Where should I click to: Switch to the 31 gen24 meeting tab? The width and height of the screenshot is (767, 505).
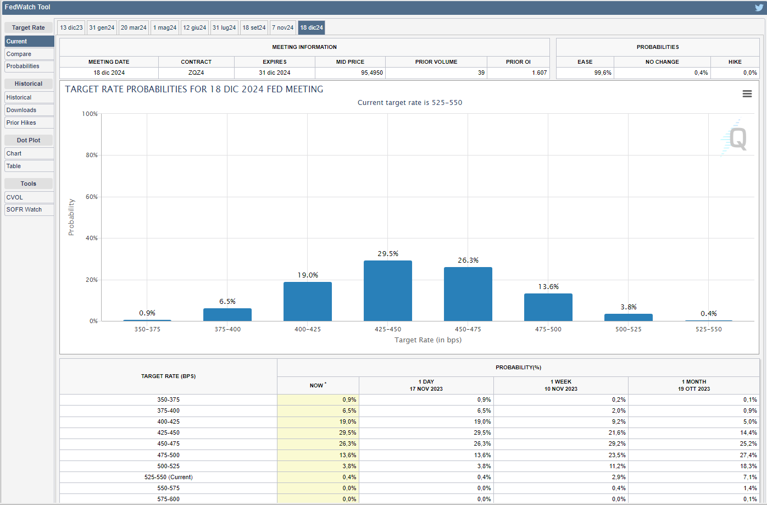(102, 28)
